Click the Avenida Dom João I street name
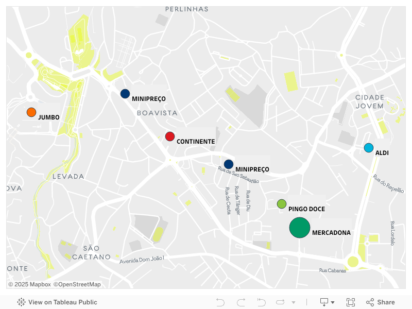Viewport: 412px width, 309px height. pyautogui.click(x=142, y=260)
